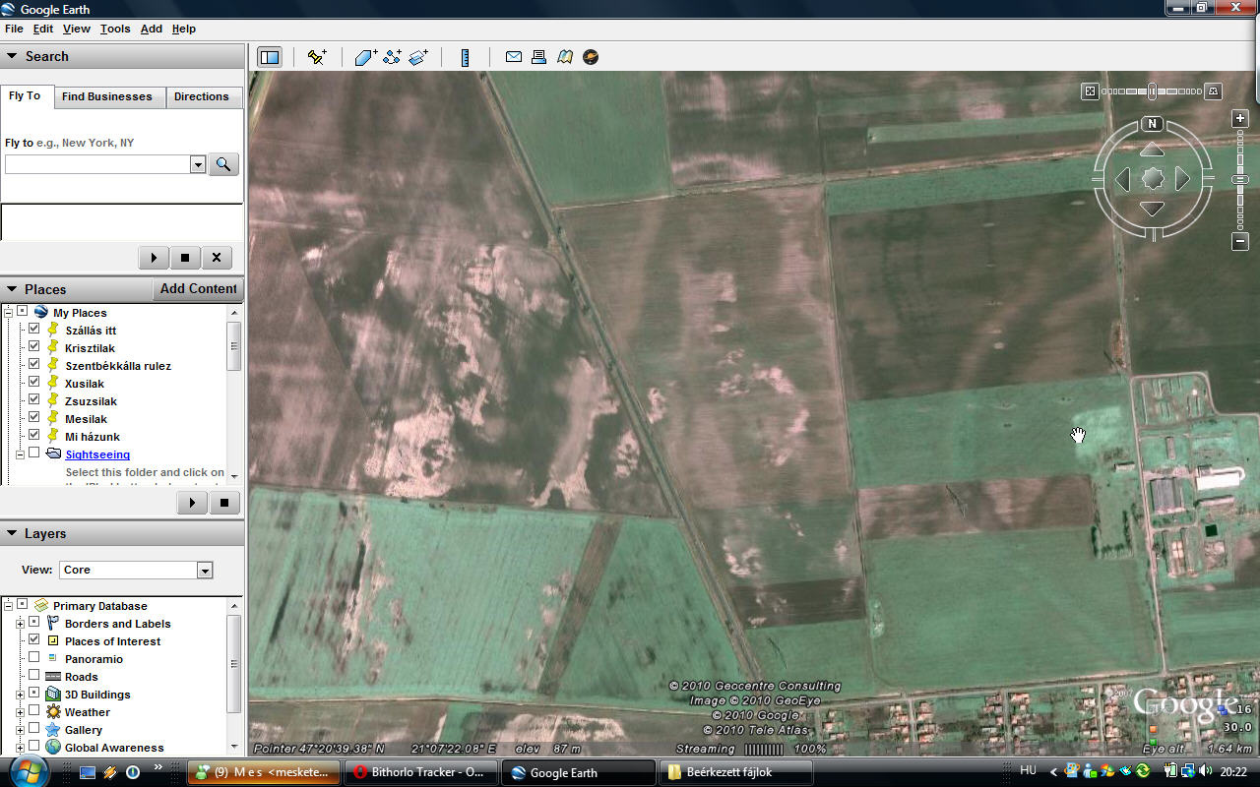Screen dimensions: 1260x787
Task: Open the Windows Start orb
Action: (30, 771)
